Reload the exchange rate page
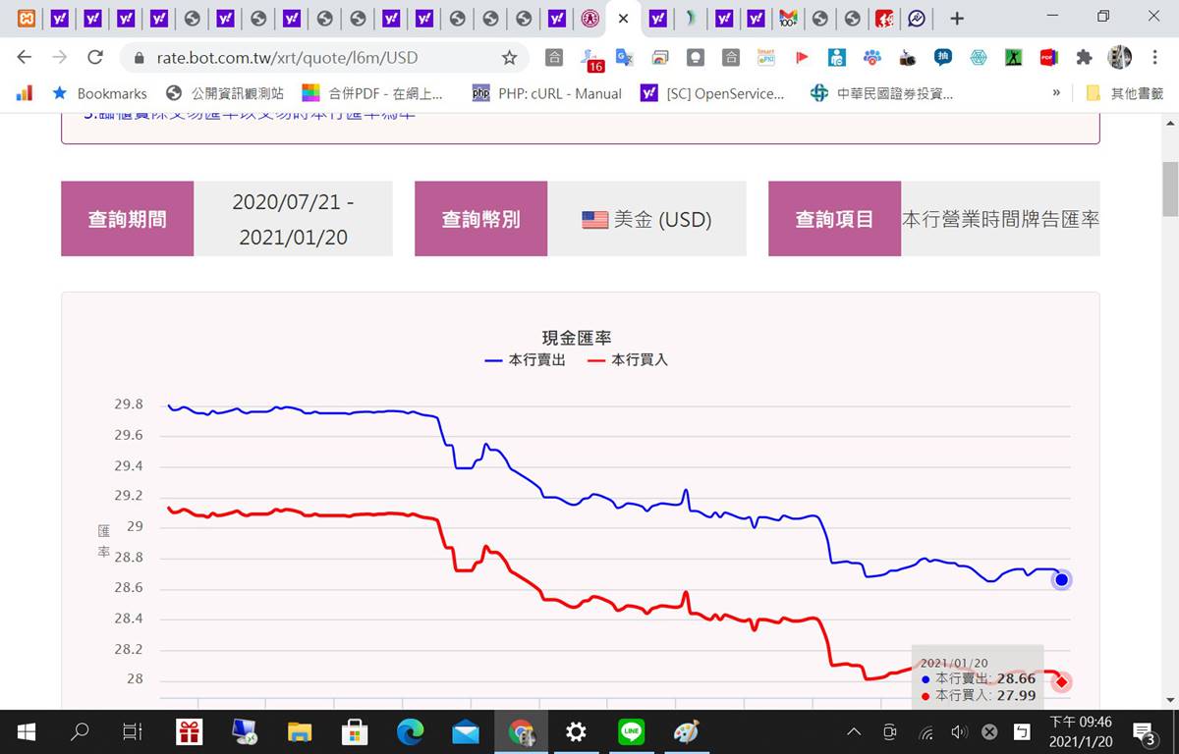Viewport: 1179px width, 754px height. [x=95, y=58]
